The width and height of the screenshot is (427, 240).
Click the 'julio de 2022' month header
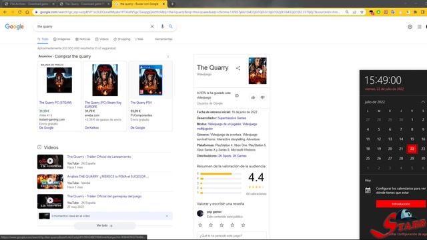(x=375, y=102)
